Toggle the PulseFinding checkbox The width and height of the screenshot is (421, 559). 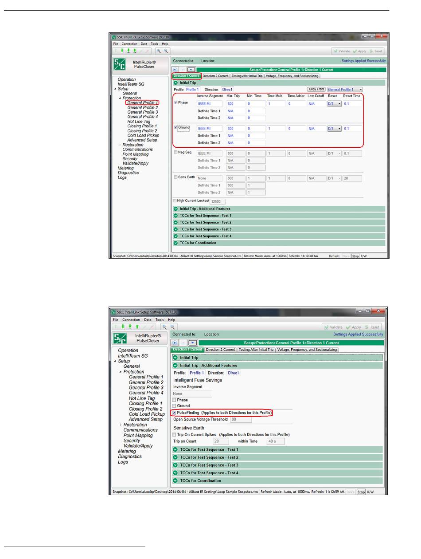click(175, 413)
